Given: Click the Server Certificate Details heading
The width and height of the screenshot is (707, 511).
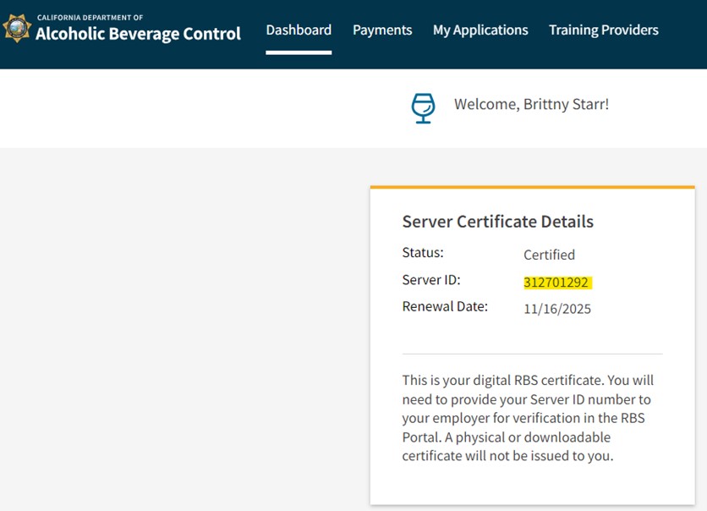Looking at the screenshot, I should click(497, 222).
